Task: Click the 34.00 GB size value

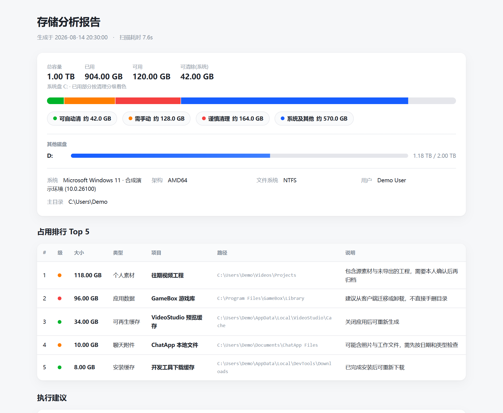Action: (x=86, y=322)
